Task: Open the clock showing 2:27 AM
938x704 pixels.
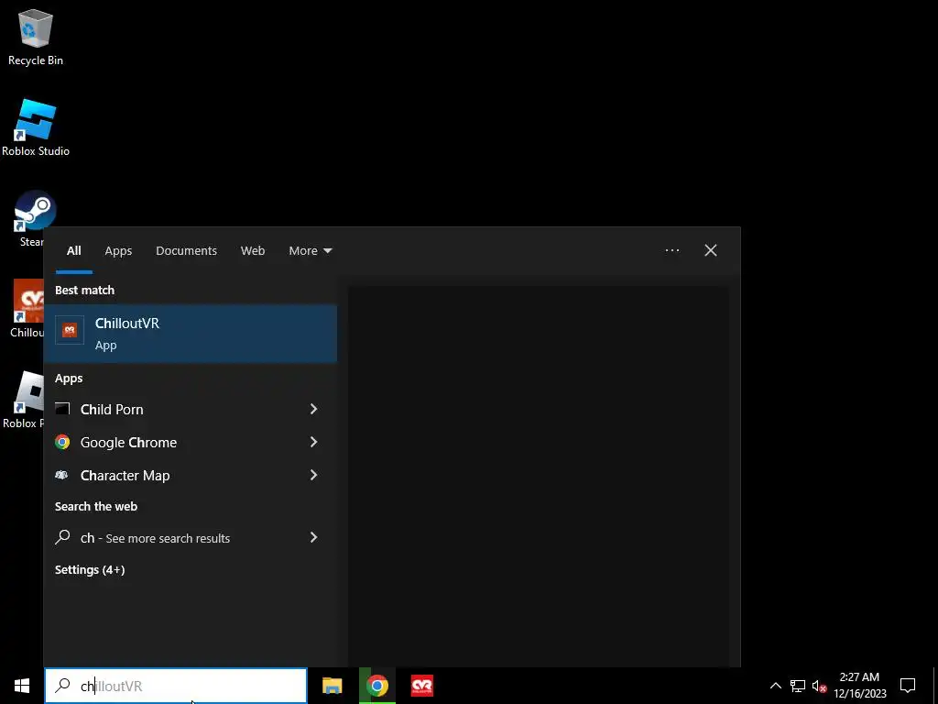Action: [859, 686]
